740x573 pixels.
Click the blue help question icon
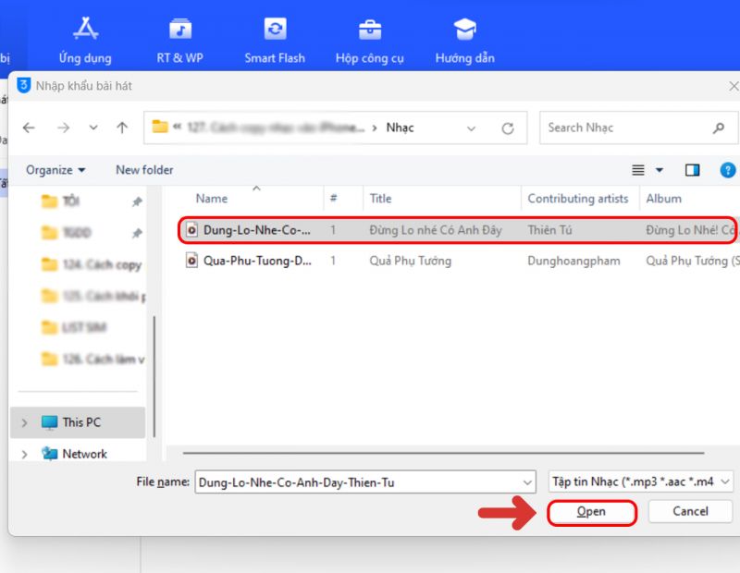(x=728, y=170)
